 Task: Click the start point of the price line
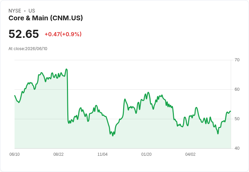coord(15,95)
